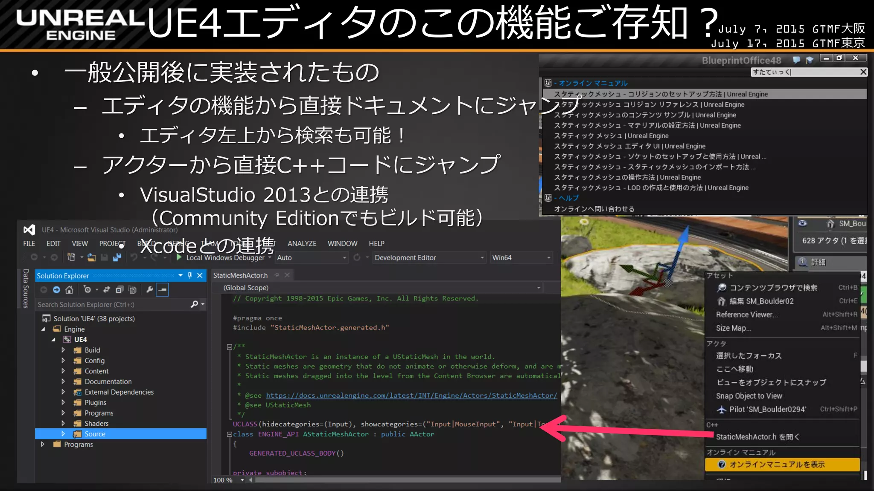Open Solution Explorer window options dropdown arrow
The height and width of the screenshot is (491, 874).
[181, 276]
